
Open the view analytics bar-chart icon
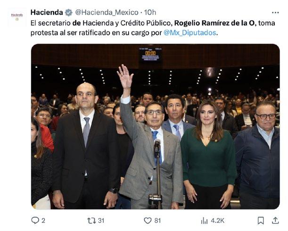(204, 220)
